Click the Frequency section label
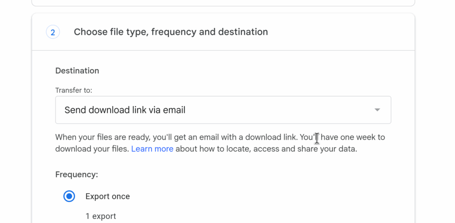The height and width of the screenshot is (223, 455). [76, 174]
